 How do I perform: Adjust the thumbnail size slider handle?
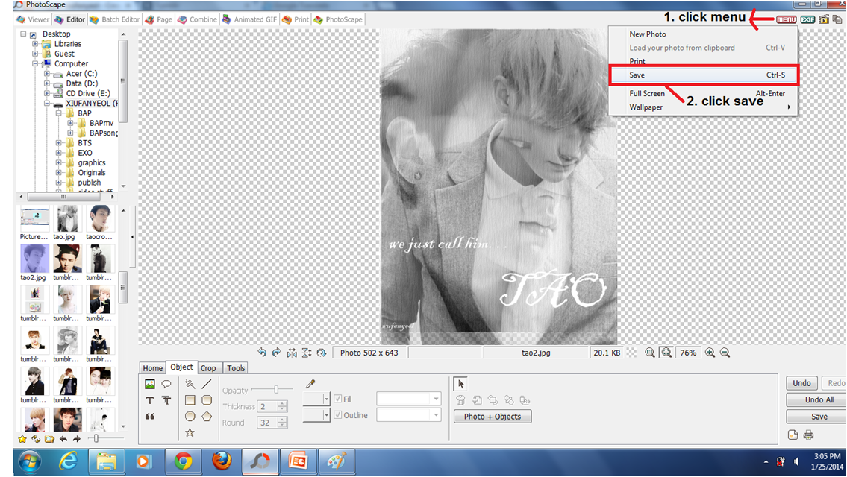pyautogui.click(x=96, y=439)
